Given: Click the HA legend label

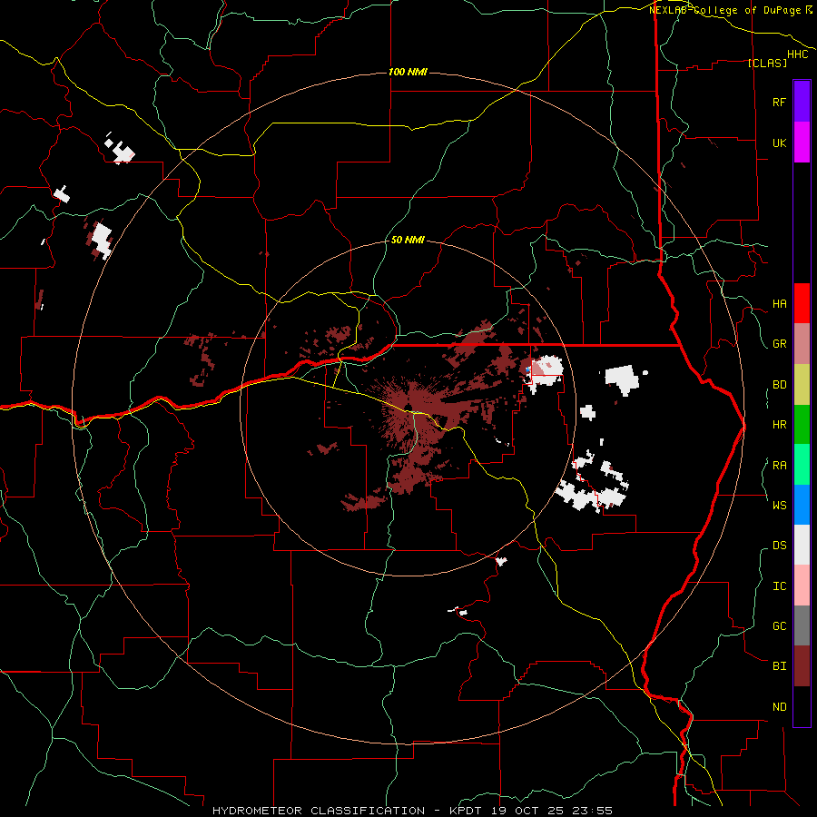Looking at the screenshot, I should (779, 304).
